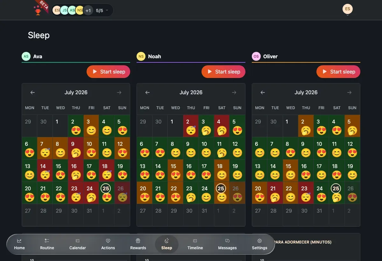382x261 pixels.
Task: Select the NS avatar in header group
Action: pyautogui.click(x=80, y=11)
